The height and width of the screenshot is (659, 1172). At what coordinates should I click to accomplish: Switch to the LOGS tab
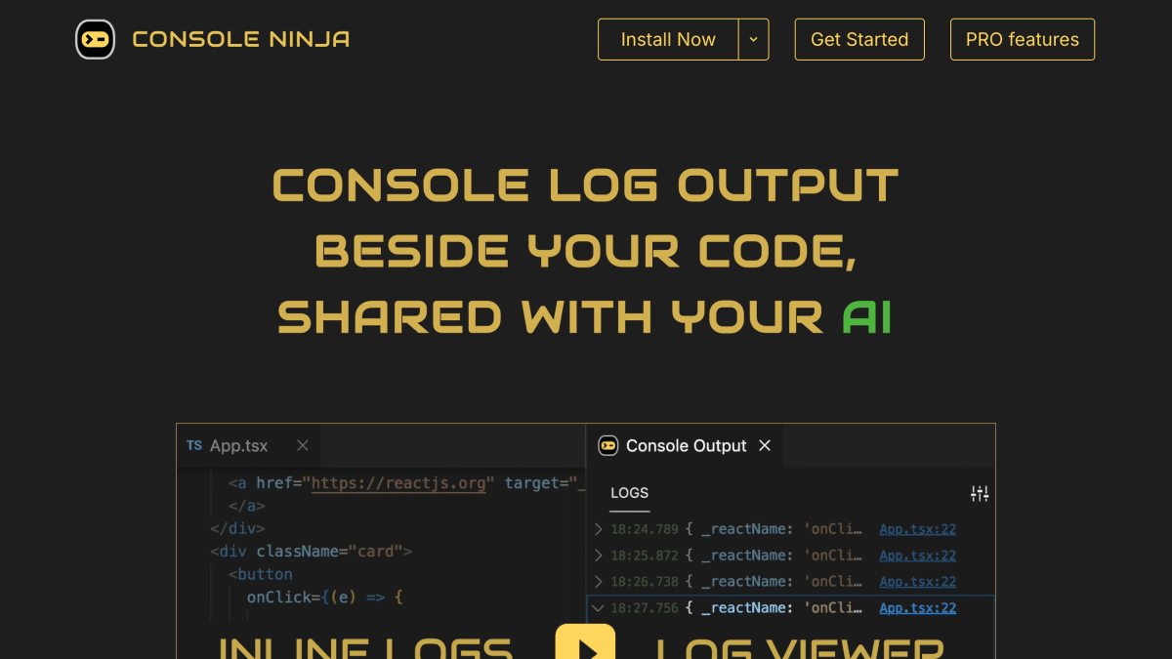(629, 493)
